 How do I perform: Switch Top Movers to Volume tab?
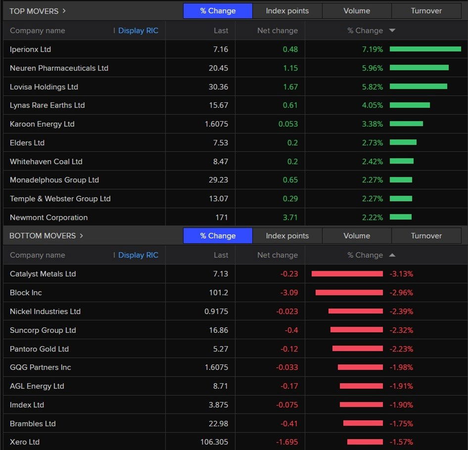click(357, 11)
